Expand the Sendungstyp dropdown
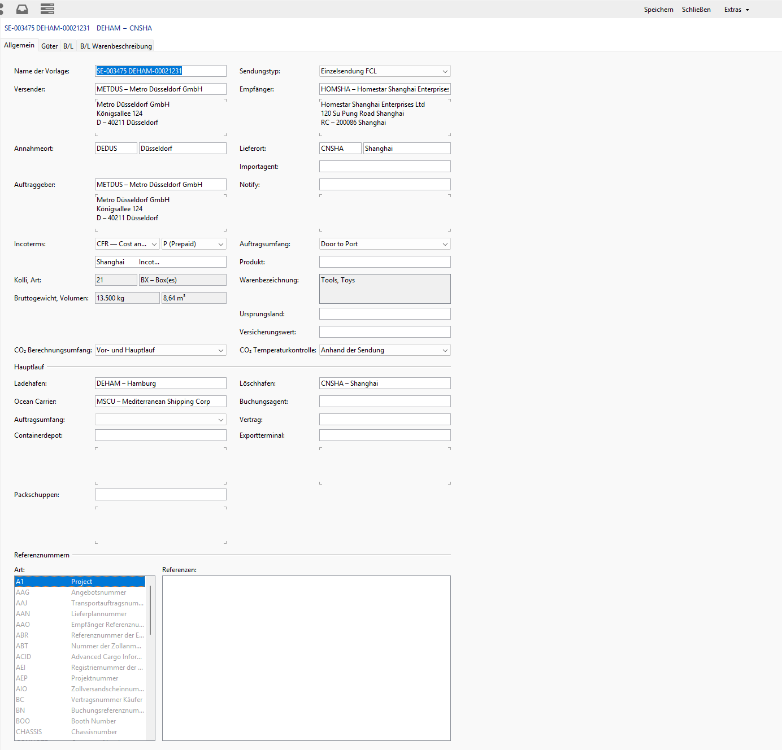This screenshot has width=782, height=750. click(x=445, y=71)
